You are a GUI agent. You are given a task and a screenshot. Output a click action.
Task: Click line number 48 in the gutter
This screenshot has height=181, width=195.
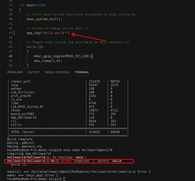coord(11,56)
